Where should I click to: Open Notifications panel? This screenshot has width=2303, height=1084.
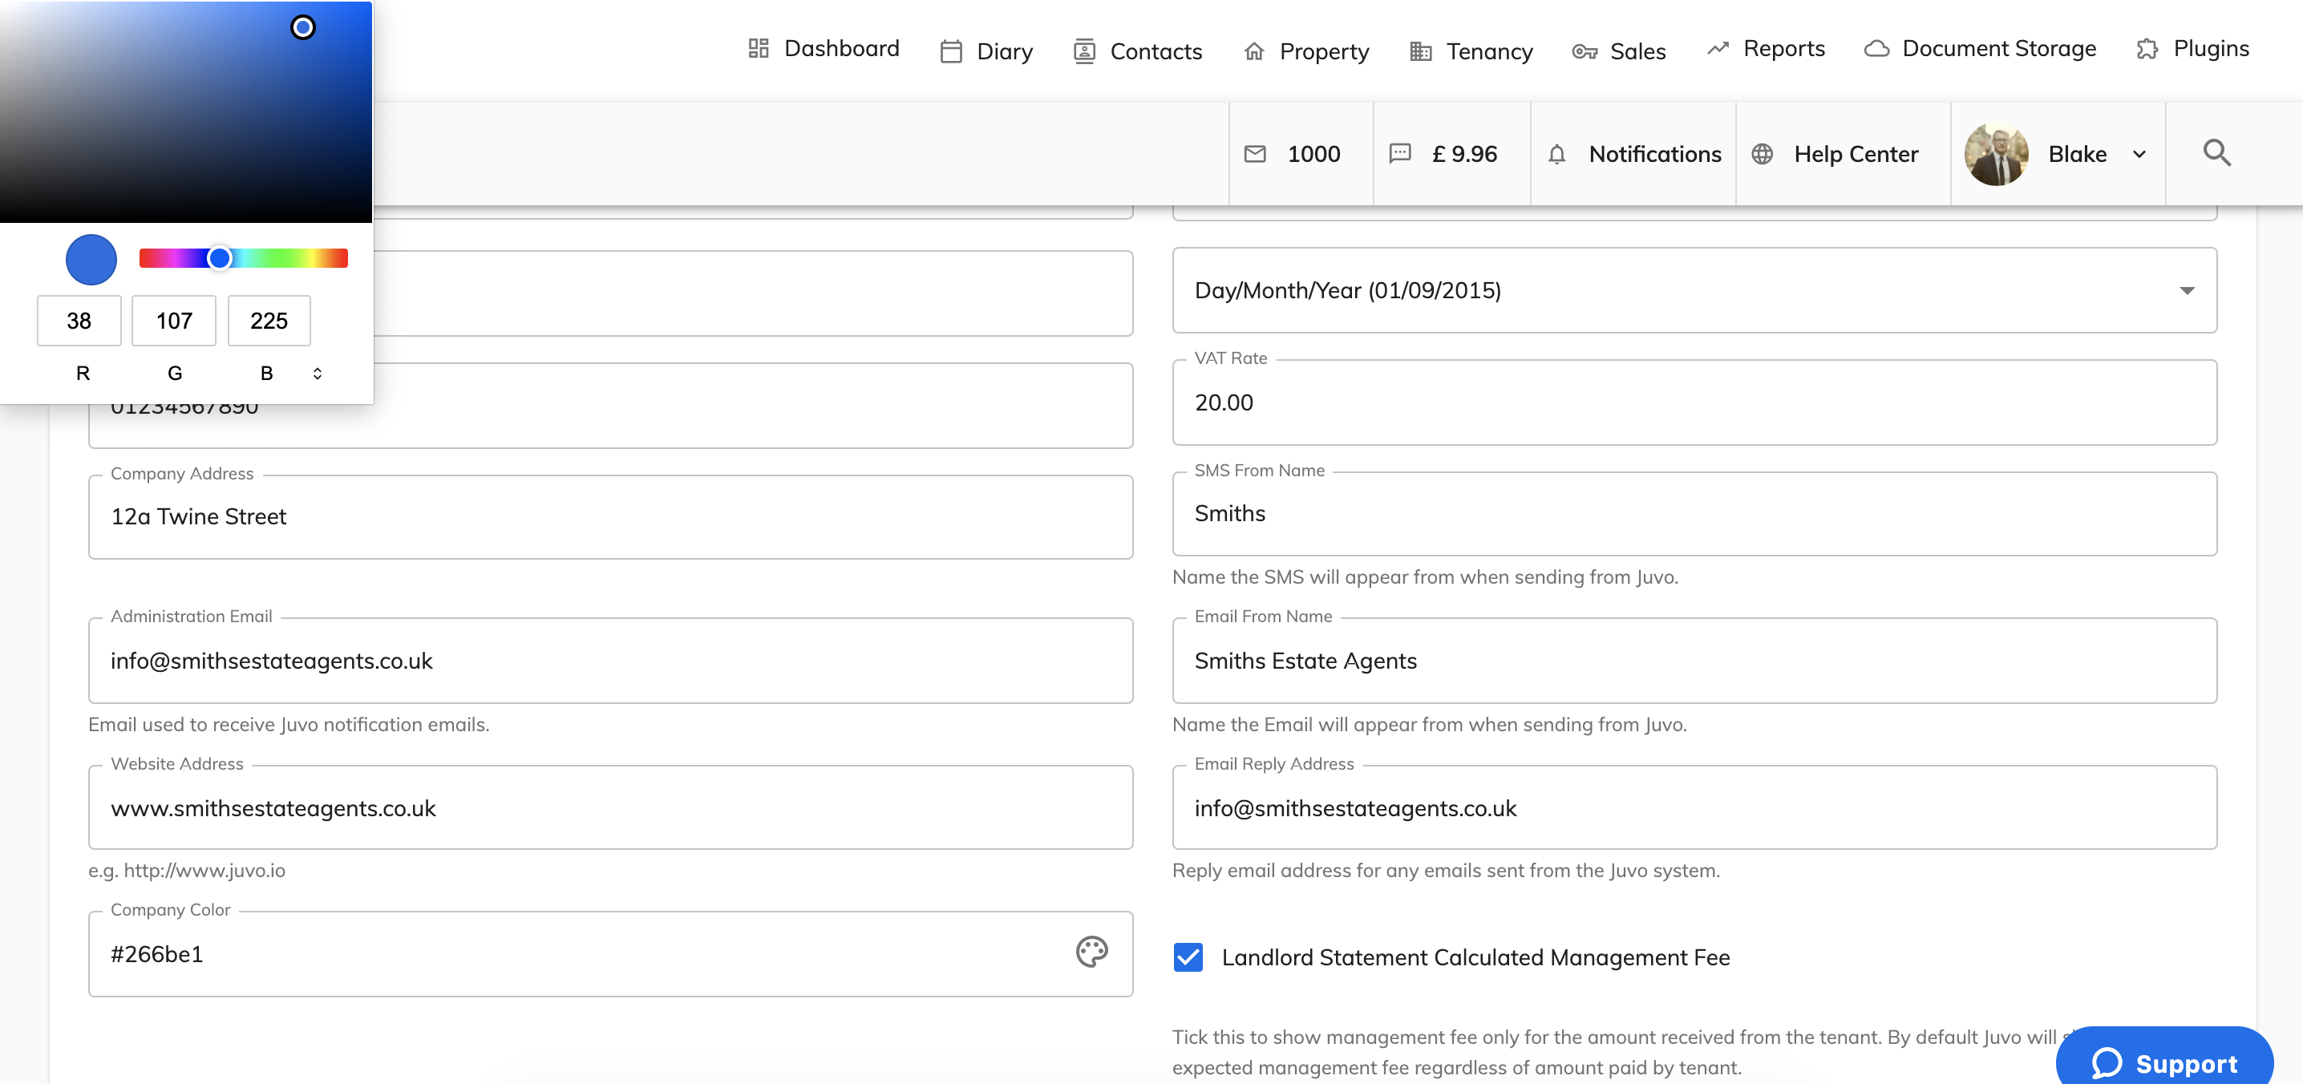[x=1633, y=154]
